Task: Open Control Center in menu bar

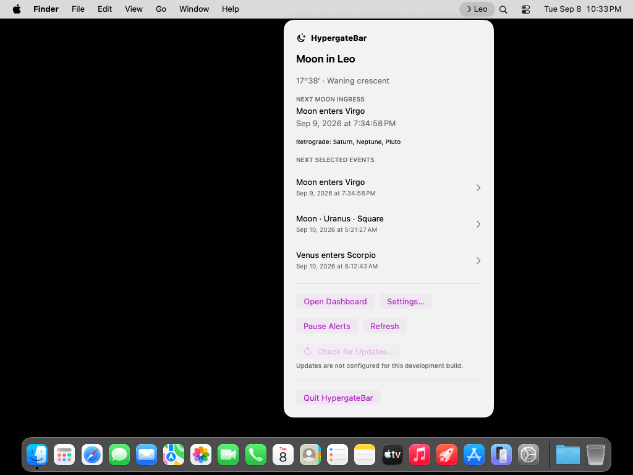Action: pyautogui.click(x=525, y=9)
